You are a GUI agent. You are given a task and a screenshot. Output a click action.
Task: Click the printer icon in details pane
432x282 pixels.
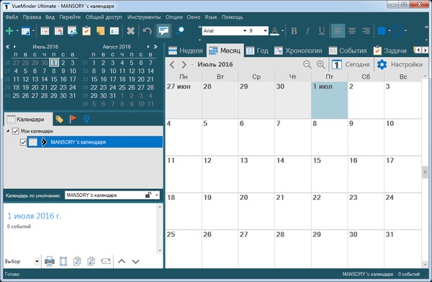pyautogui.click(x=49, y=261)
